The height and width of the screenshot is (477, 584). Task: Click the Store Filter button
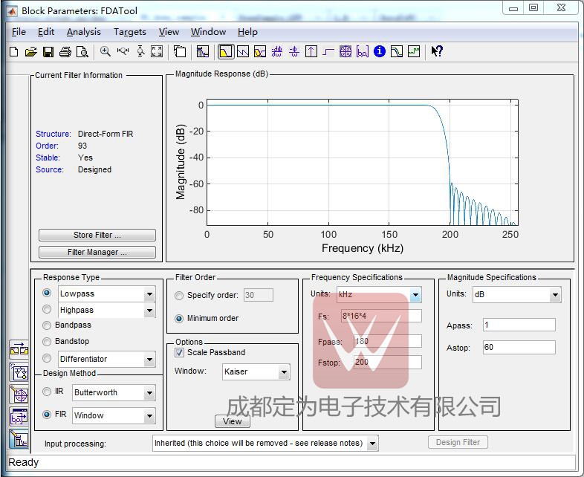click(97, 235)
